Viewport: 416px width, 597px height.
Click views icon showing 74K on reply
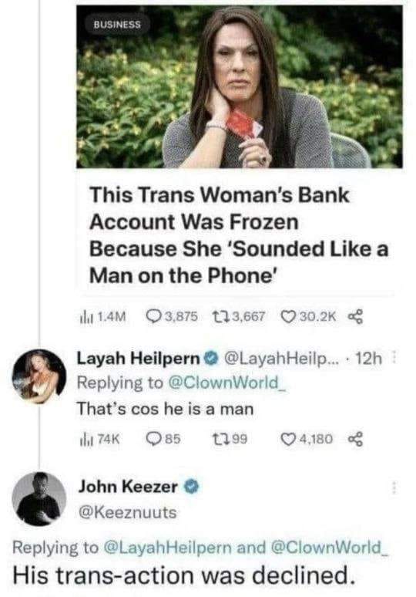[82, 439]
